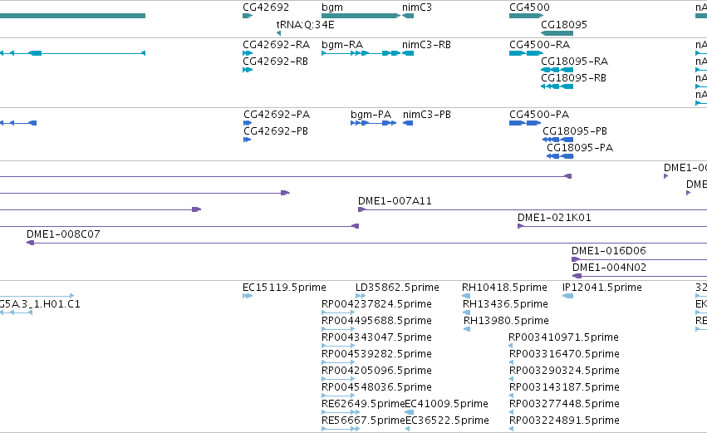Select the nimC3 gene label
The width and height of the screenshot is (707, 433).
click(416, 7)
